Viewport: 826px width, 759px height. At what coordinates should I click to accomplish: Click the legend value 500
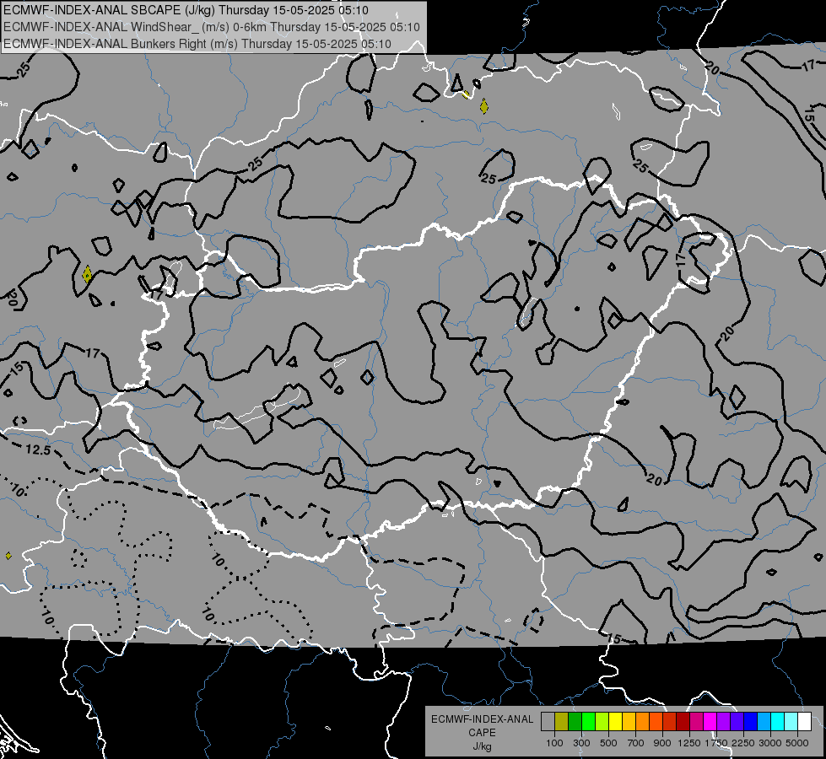pos(608,743)
